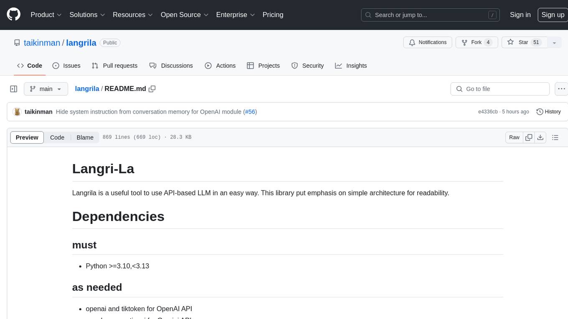
Task: Open the main branch selector
Action: (46, 89)
